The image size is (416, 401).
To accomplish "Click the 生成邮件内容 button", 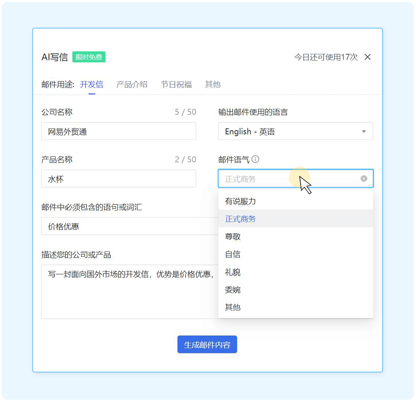I will [x=207, y=344].
